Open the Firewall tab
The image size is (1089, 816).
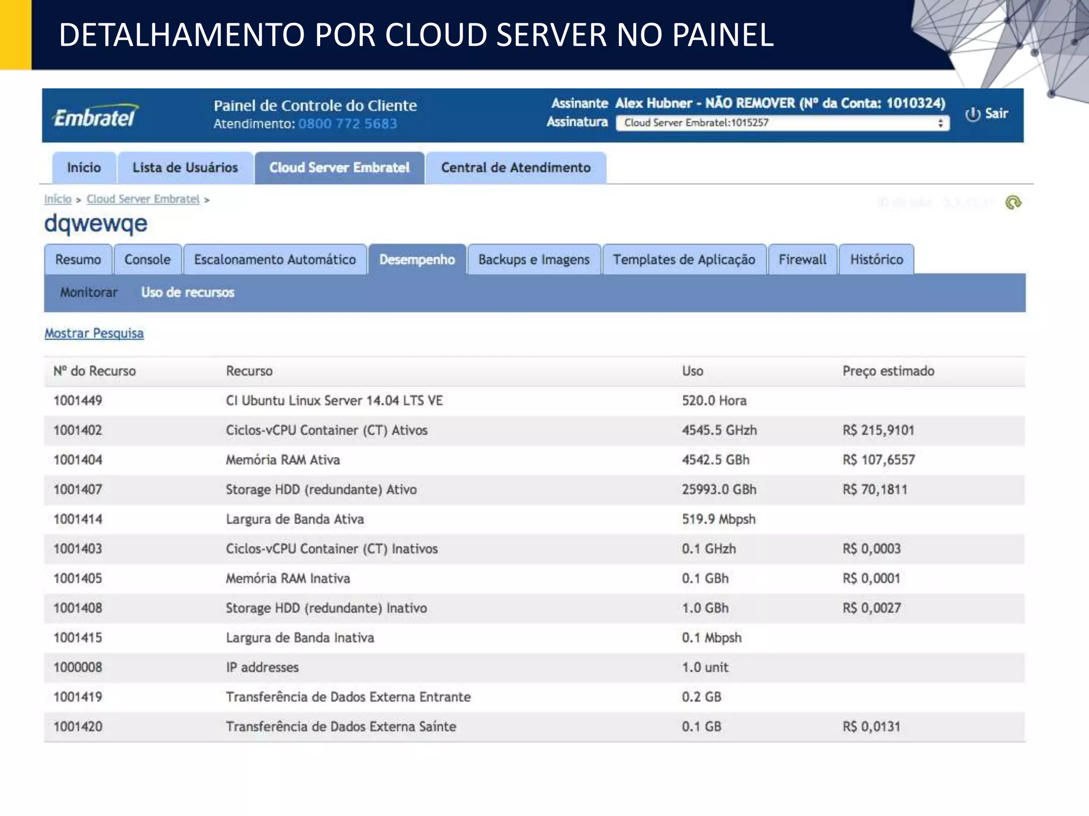(802, 259)
